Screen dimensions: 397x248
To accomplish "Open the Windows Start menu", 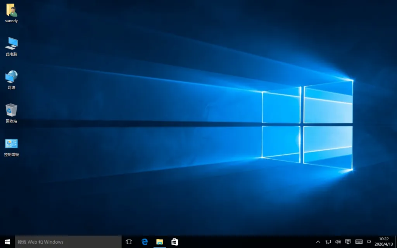I will 7,242.
